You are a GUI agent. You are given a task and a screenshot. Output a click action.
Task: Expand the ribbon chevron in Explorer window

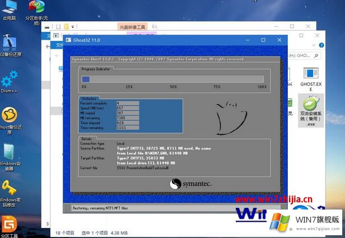314,45
